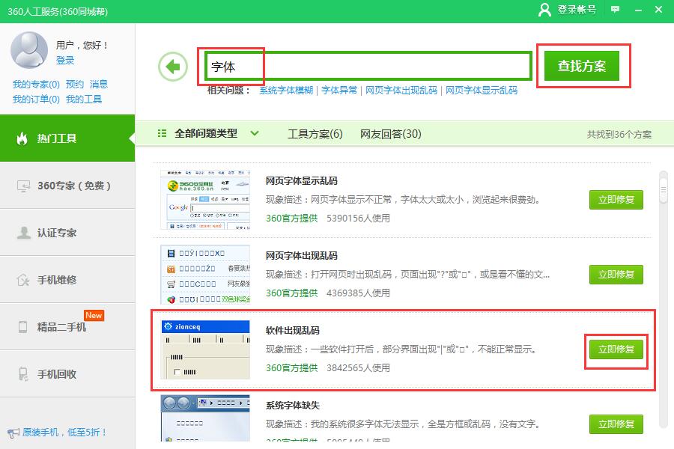This screenshot has height=449, width=674.
Task: Click the text 共找到36个方案
Action: pyautogui.click(x=619, y=135)
